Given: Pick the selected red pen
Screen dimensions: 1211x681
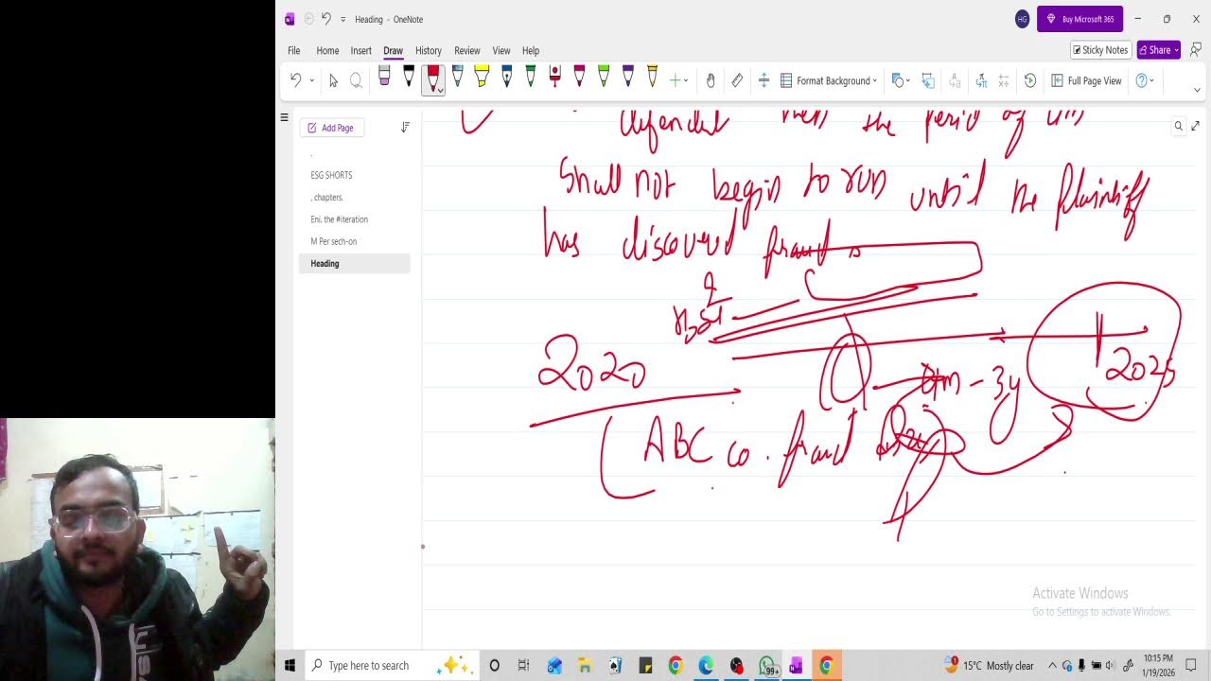Looking at the screenshot, I should click(432, 78).
